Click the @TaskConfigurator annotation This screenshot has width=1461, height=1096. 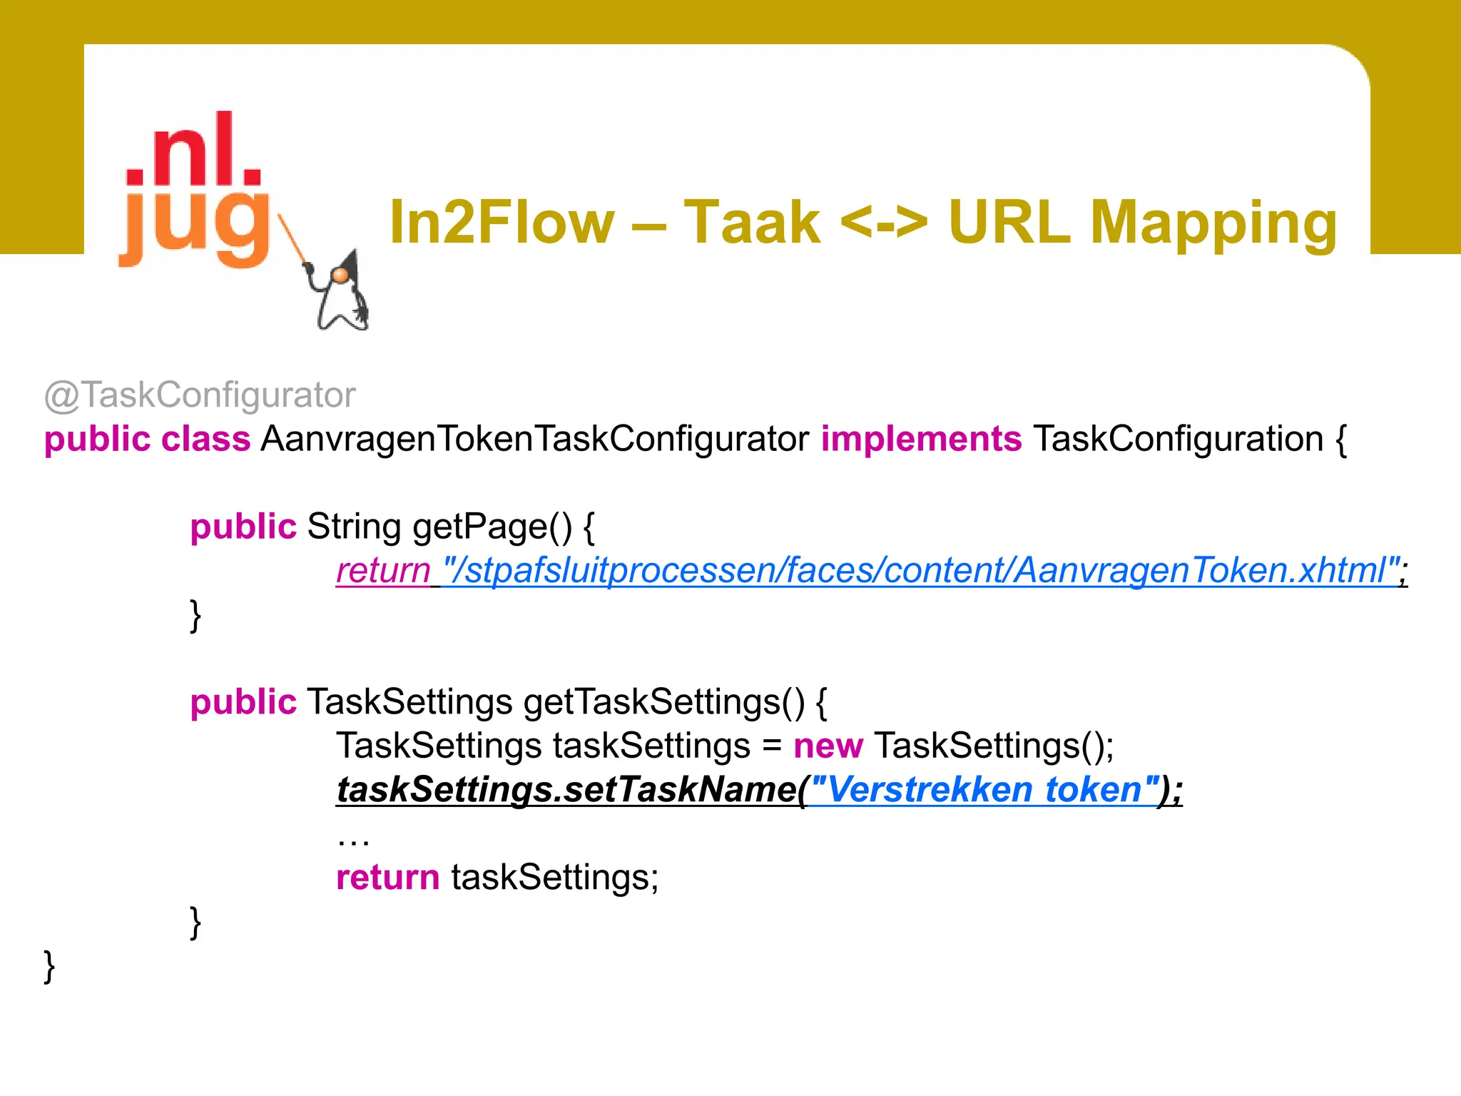click(200, 395)
